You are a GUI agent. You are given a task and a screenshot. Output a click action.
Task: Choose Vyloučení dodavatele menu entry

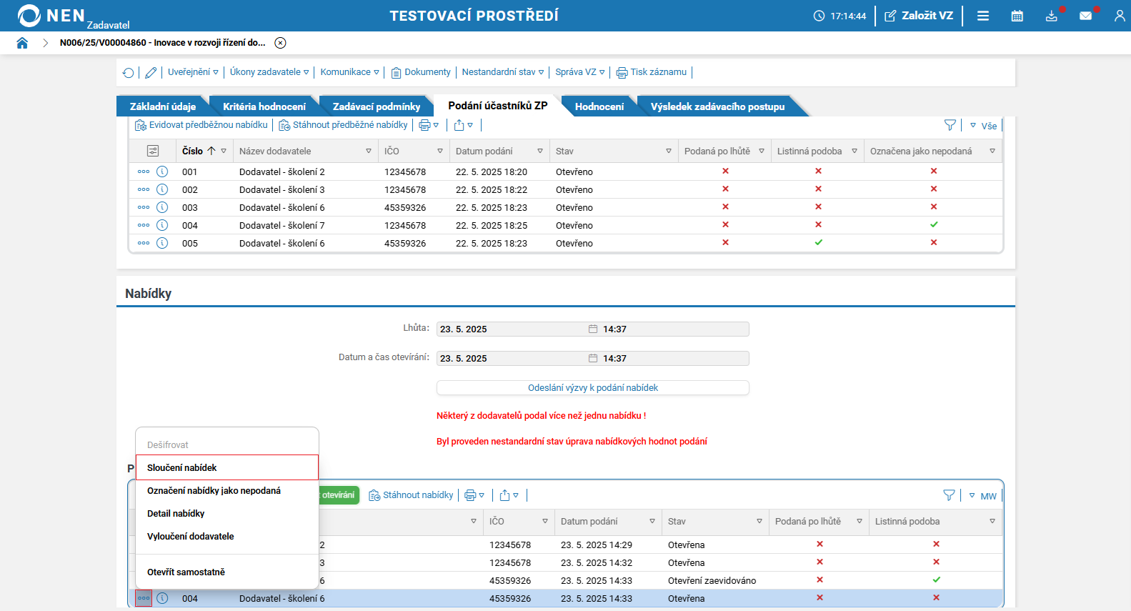tap(191, 536)
